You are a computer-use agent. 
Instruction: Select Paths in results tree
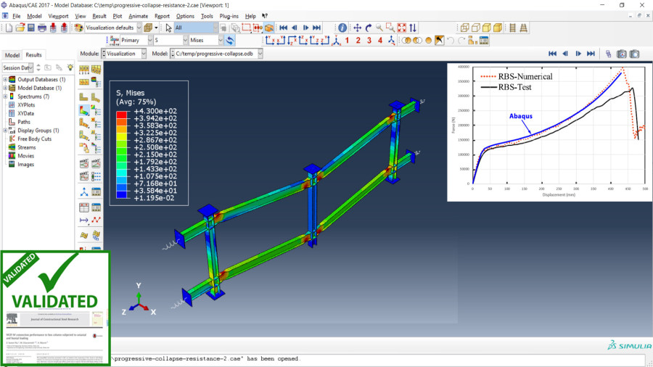(x=24, y=122)
